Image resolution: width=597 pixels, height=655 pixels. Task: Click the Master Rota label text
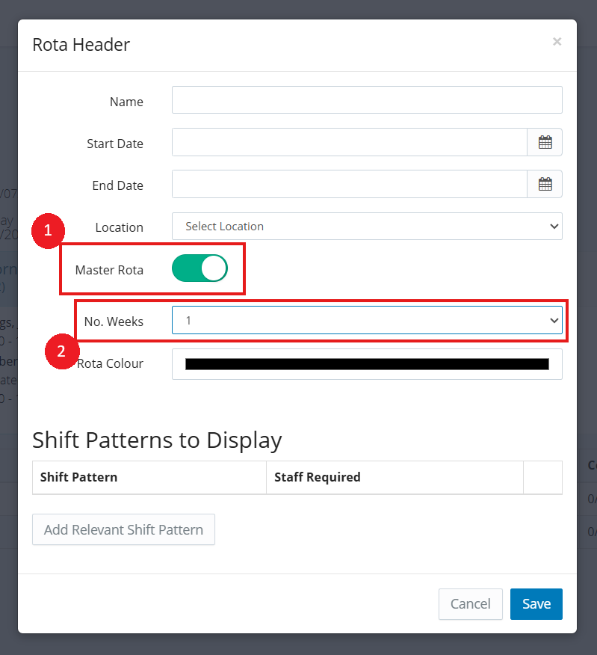pos(109,269)
